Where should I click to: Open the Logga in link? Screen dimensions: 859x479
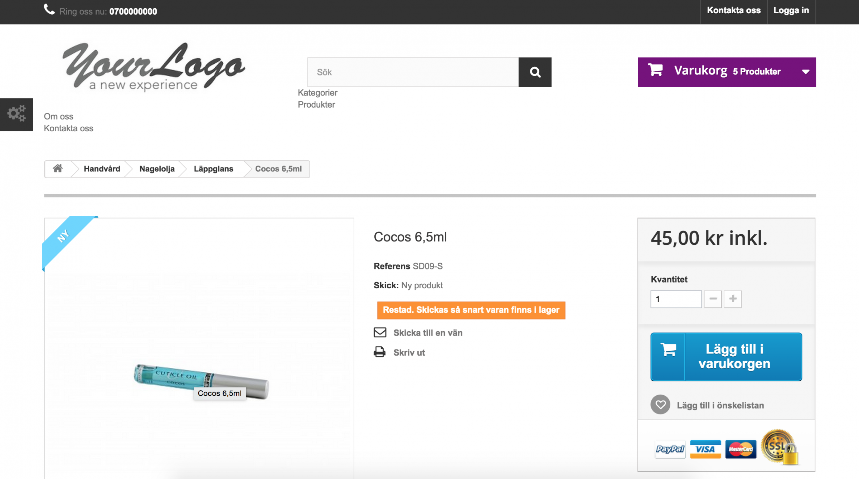pyautogui.click(x=791, y=10)
